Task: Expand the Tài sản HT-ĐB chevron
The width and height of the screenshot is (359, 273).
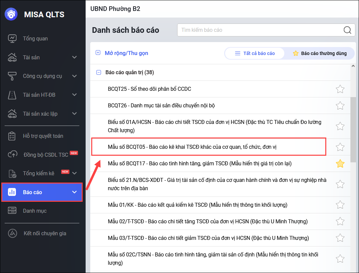Action: click(x=74, y=94)
